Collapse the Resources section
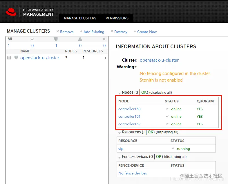This screenshot has height=184, width=228. [x=120, y=133]
